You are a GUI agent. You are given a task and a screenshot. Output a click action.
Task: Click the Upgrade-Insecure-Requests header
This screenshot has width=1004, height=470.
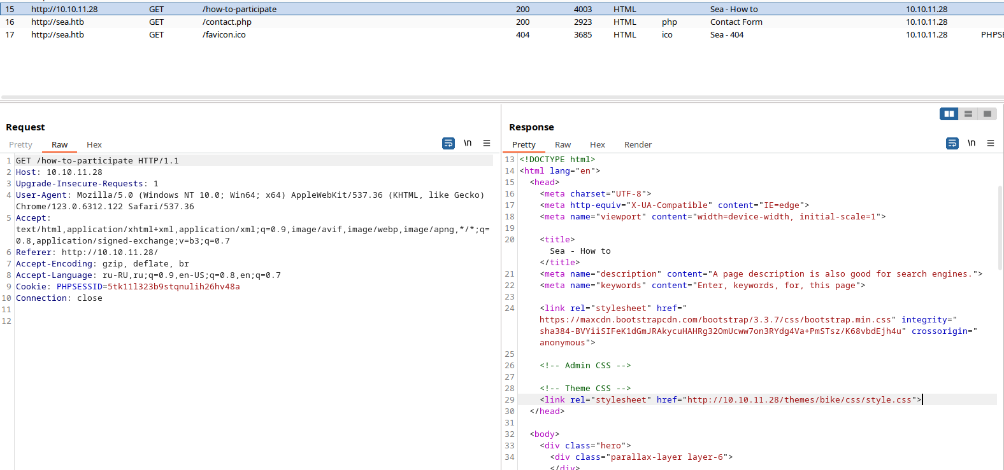coord(87,184)
